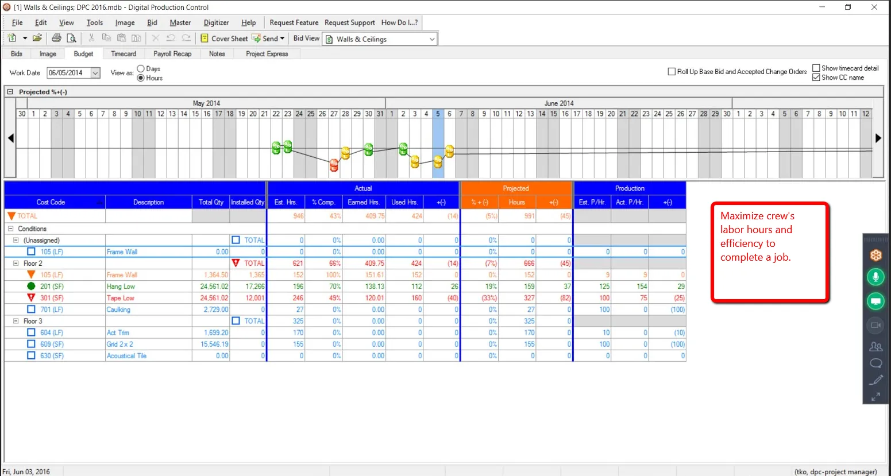This screenshot has width=891, height=476.
Task: Click the participants icon in side panel
Action: pos(875,346)
